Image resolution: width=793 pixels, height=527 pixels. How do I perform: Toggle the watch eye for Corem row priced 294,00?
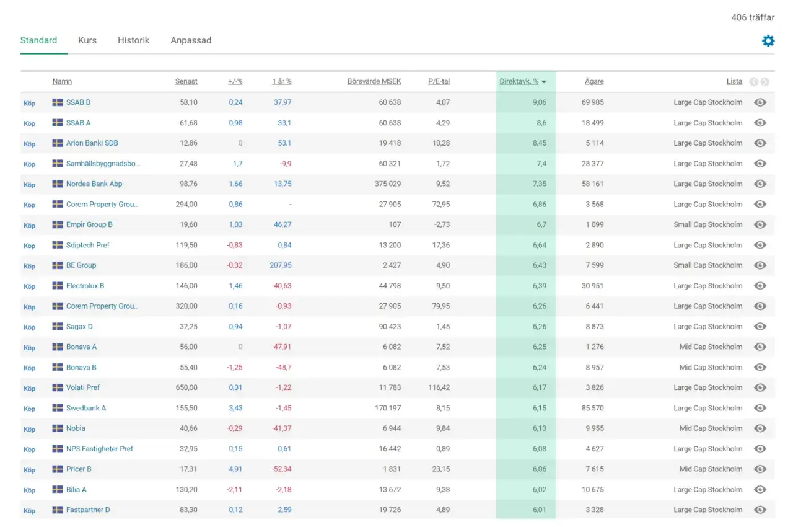point(760,205)
